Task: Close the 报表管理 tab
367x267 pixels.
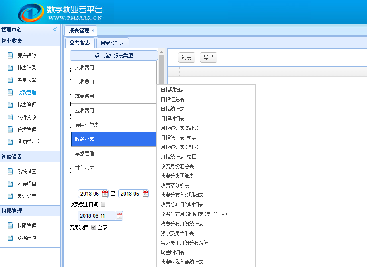Action: coord(93,31)
